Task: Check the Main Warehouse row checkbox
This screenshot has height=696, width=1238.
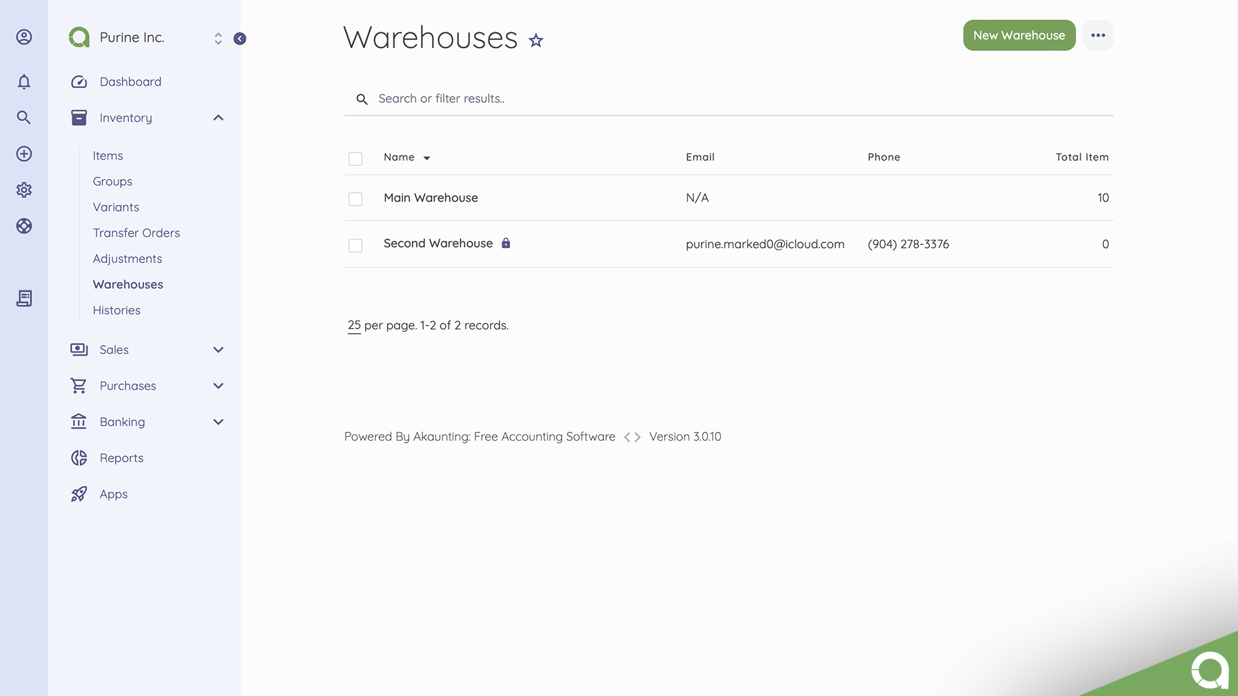Action: tap(355, 199)
